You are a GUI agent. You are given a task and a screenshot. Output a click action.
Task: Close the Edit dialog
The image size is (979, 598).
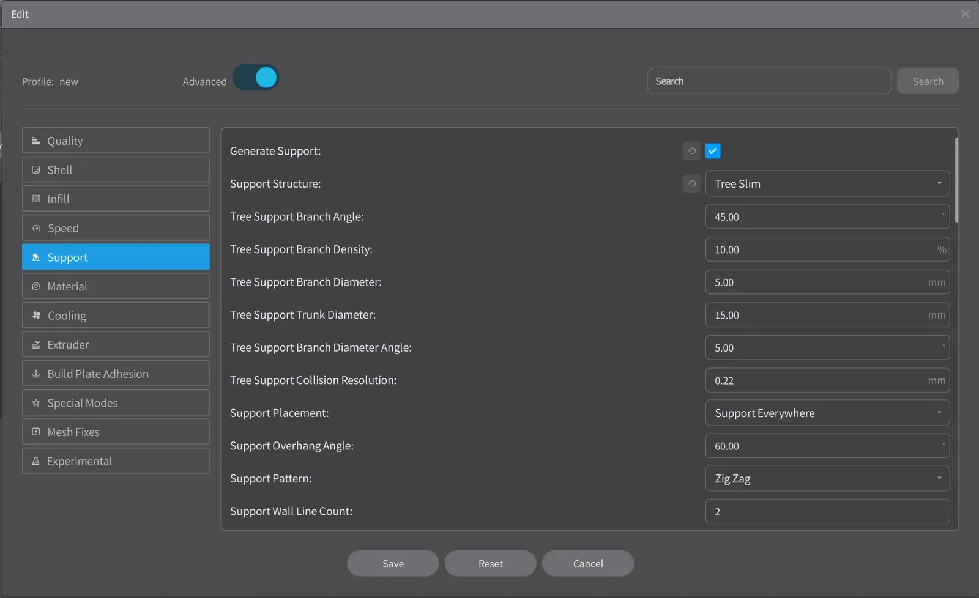[965, 14]
